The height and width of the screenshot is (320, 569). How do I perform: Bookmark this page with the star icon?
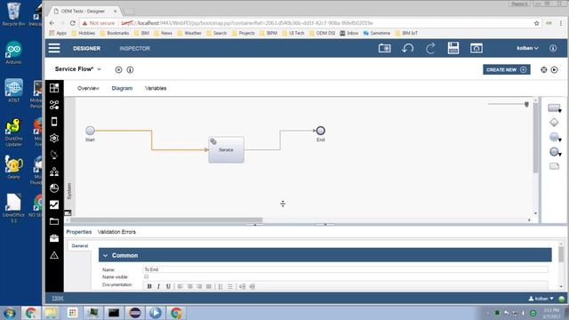(536, 23)
